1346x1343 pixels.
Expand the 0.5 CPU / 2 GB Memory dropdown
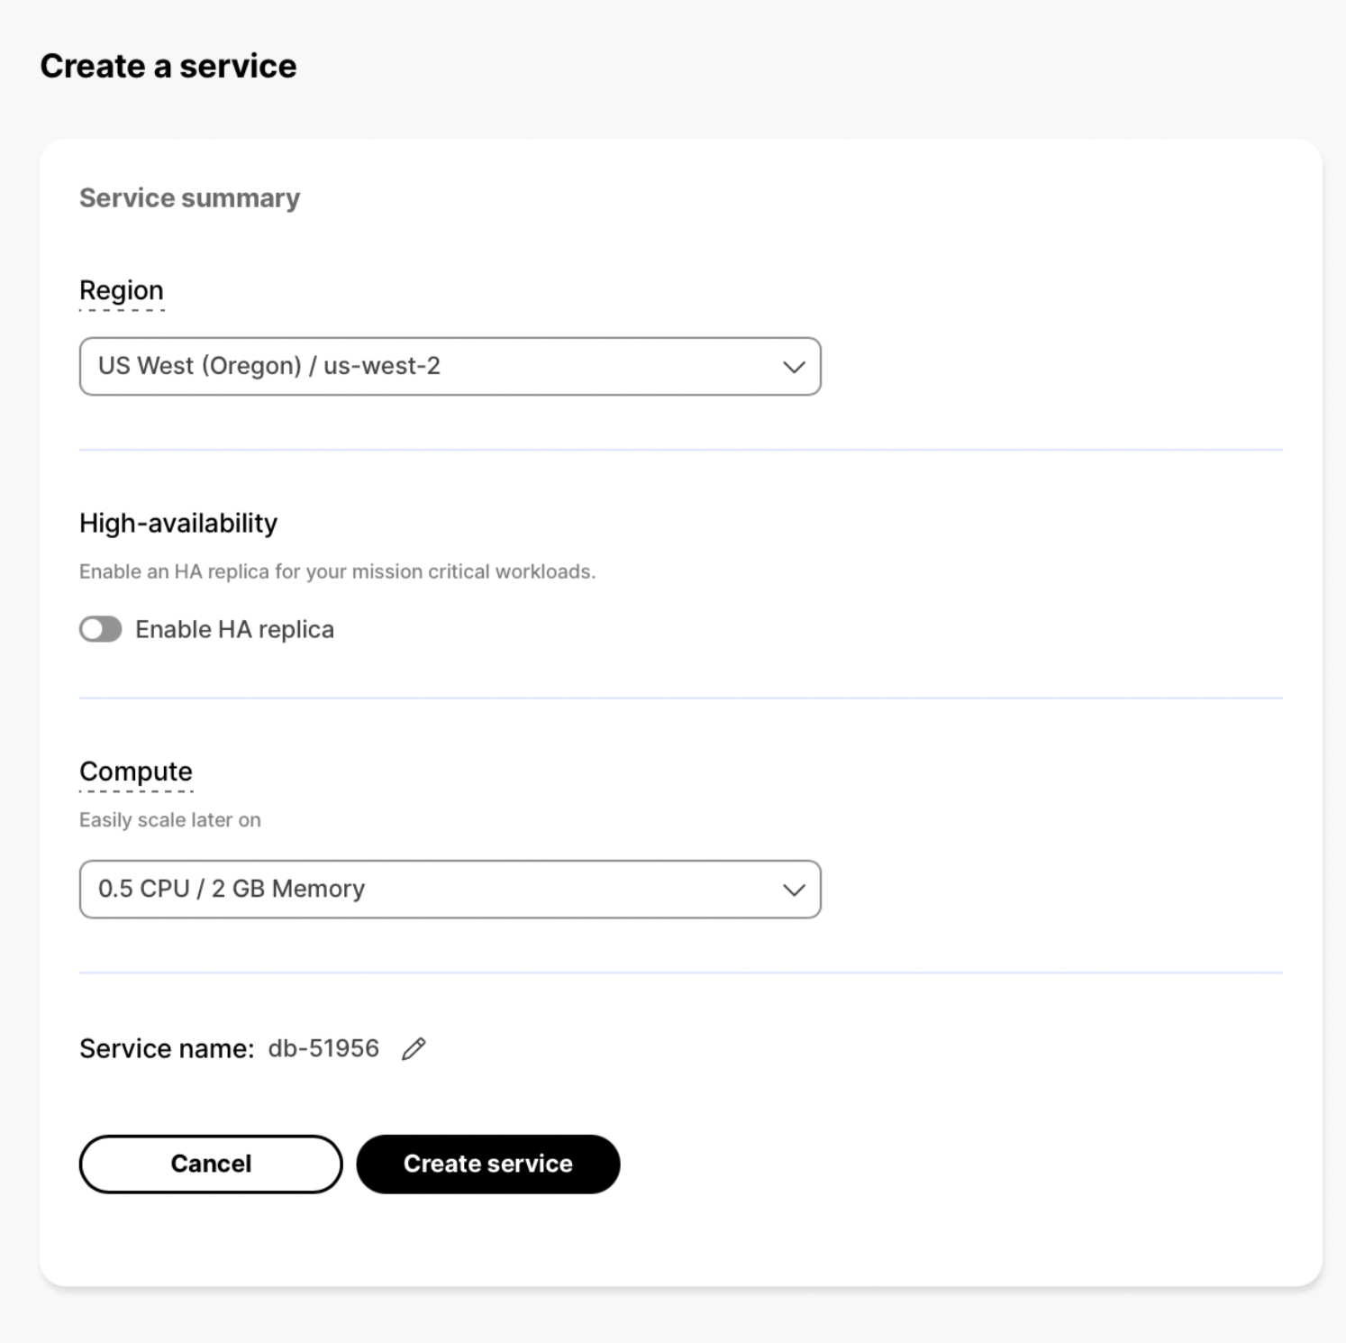click(449, 890)
